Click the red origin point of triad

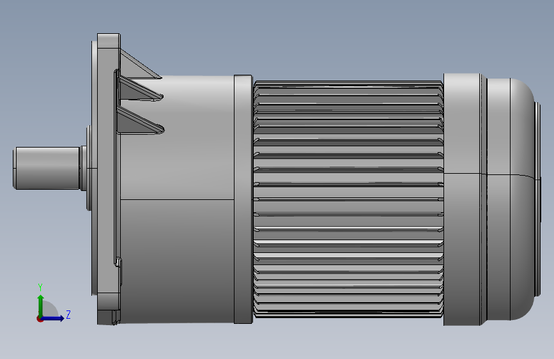pyautogui.click(x=40, y=319)
